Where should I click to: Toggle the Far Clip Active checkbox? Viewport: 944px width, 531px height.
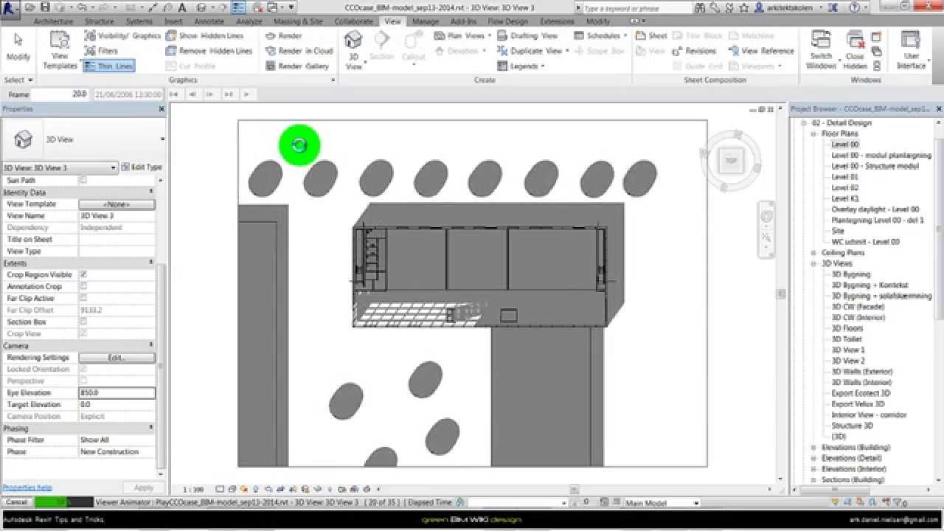point(83,298)
